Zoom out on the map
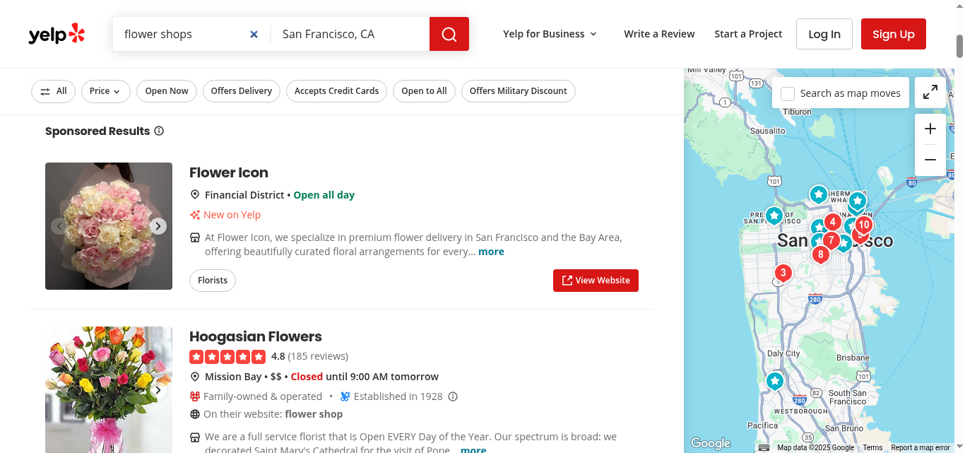The height and width of the screenshot is (453, 965). (x=930, y=160)
